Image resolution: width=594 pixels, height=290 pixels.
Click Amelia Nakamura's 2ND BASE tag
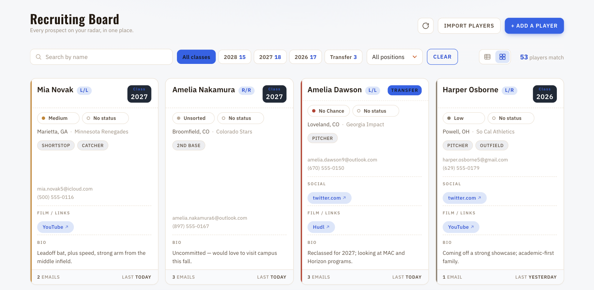[x=189, y=146]
